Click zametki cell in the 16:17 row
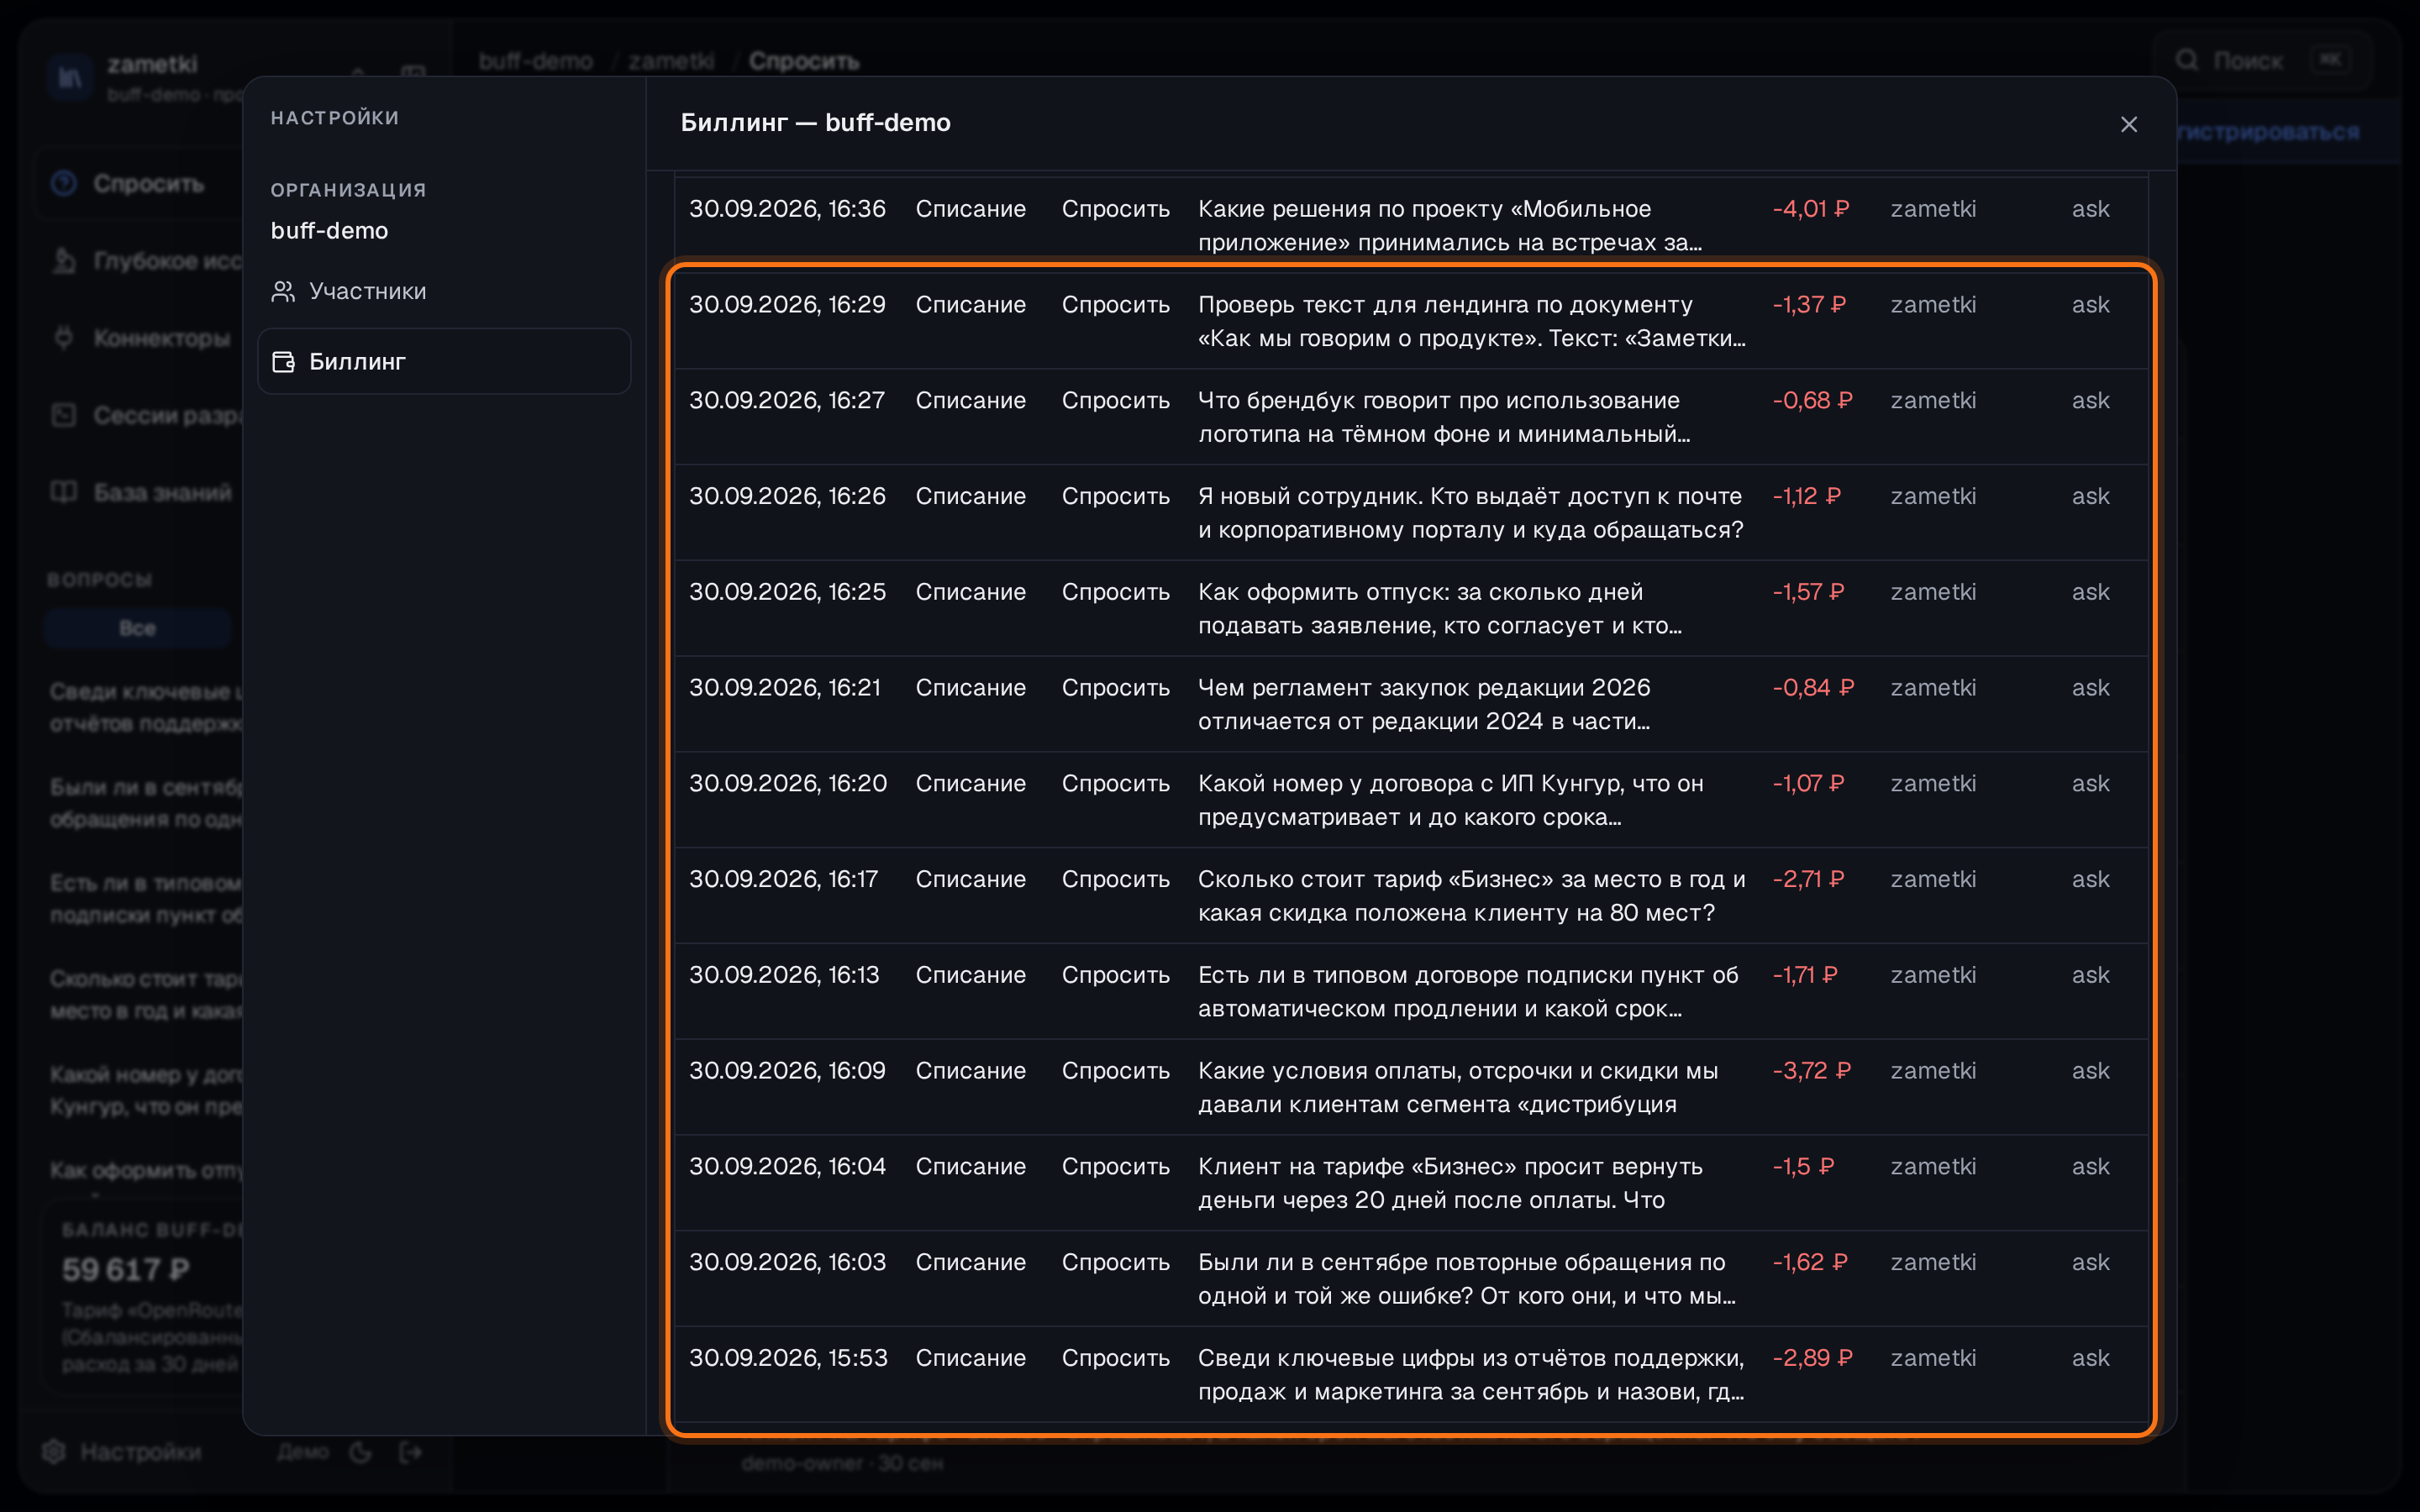 [1932, 879]
